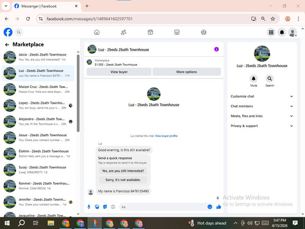Click the address bar URL
The image size is (305, 229).
pos(90,19)
